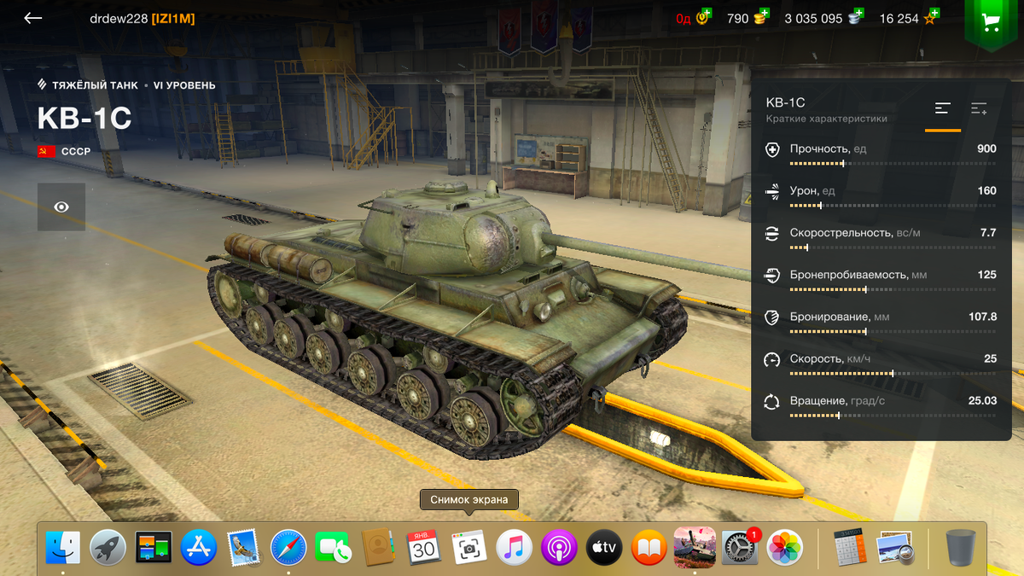Click the Скорость speedometer icon
The image size is (1024, 576).
coord(772,359)
